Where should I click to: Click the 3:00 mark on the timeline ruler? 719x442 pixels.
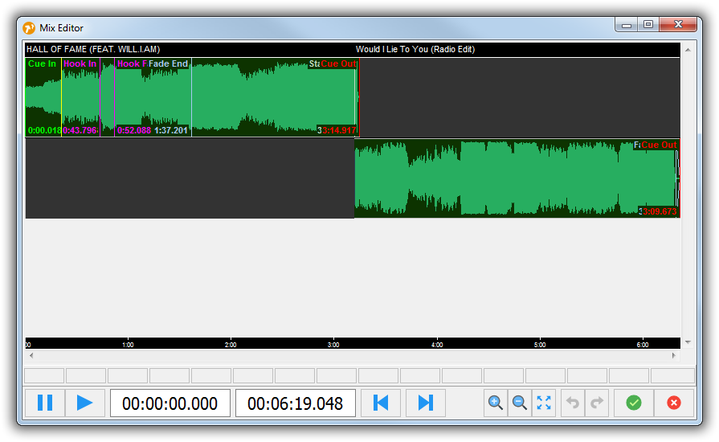pyautogui.click(x=333, y=344)
